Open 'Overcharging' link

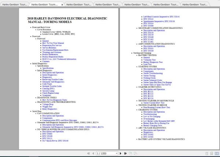click(149, 119)
